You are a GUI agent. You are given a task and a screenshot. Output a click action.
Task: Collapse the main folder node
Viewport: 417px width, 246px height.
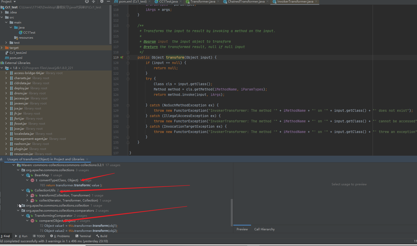point(6,23)
